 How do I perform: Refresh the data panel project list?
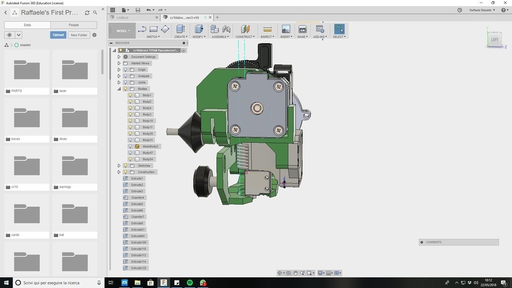87,12
